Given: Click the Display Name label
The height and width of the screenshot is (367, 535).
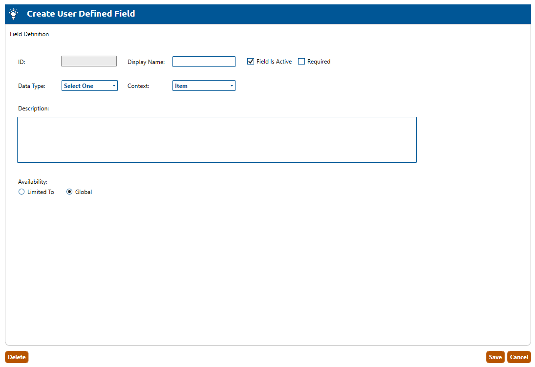Looking at the screenshot, I should (146, 62).
